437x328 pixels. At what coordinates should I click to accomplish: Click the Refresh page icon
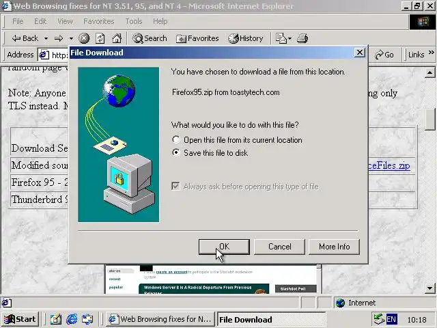[100, 38]
